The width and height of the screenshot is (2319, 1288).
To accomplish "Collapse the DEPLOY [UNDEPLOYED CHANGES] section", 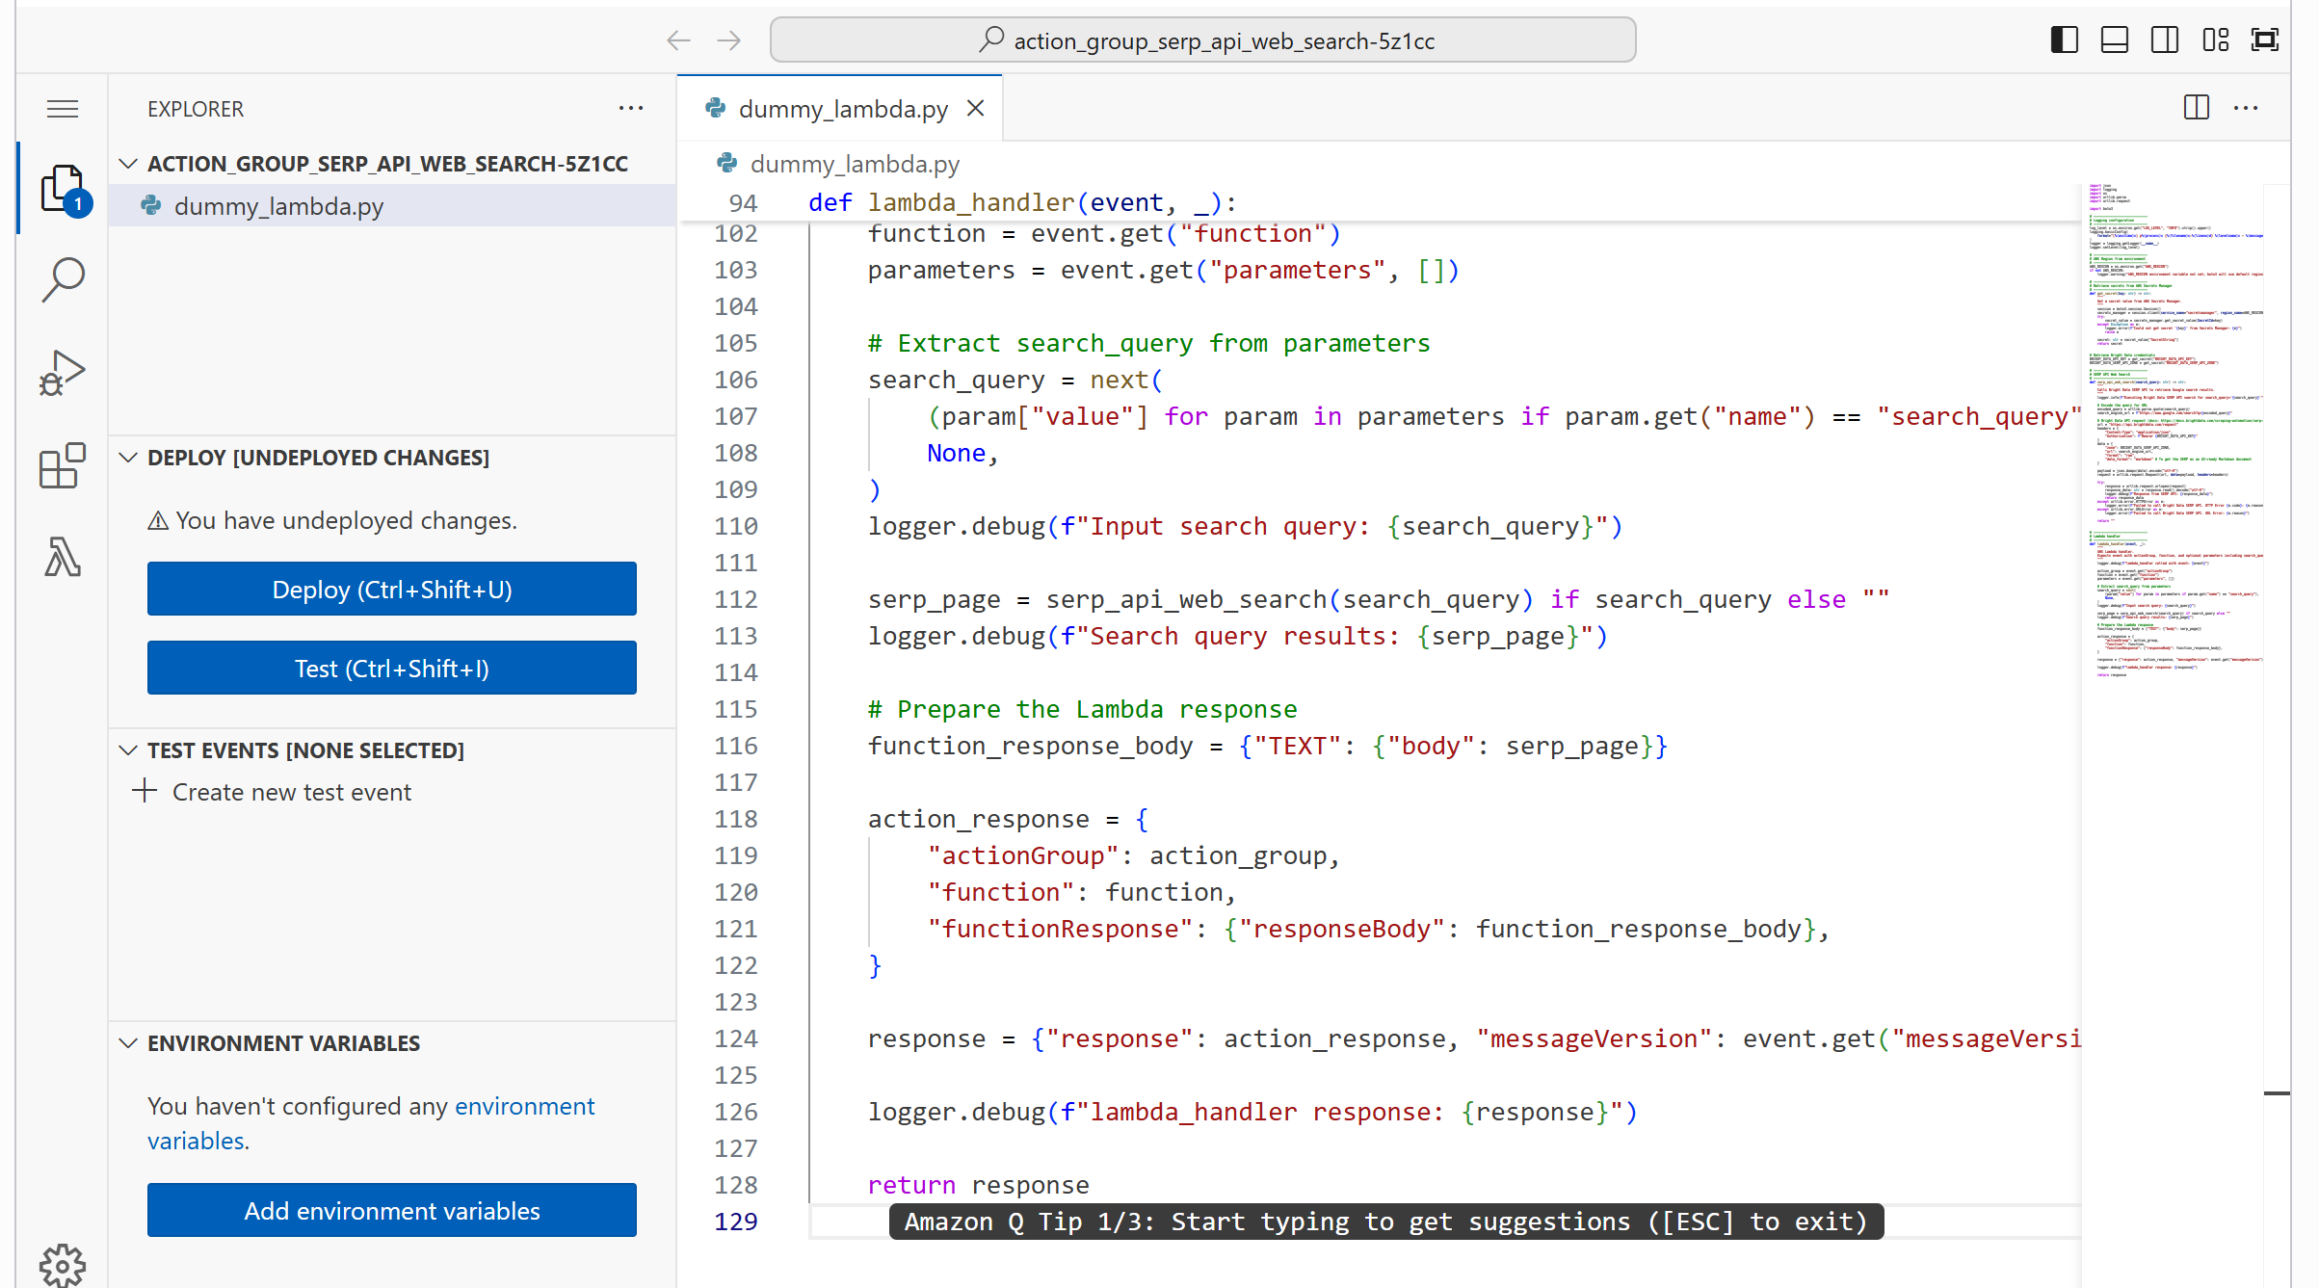I will click(x=129, y=458).
